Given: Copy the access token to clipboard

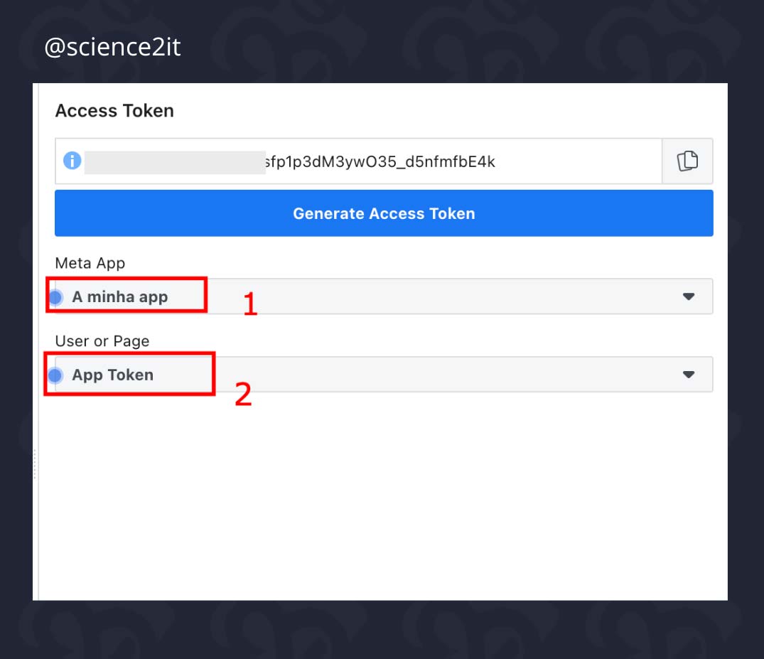Looking at the screenshot, I should pos(687,161).
